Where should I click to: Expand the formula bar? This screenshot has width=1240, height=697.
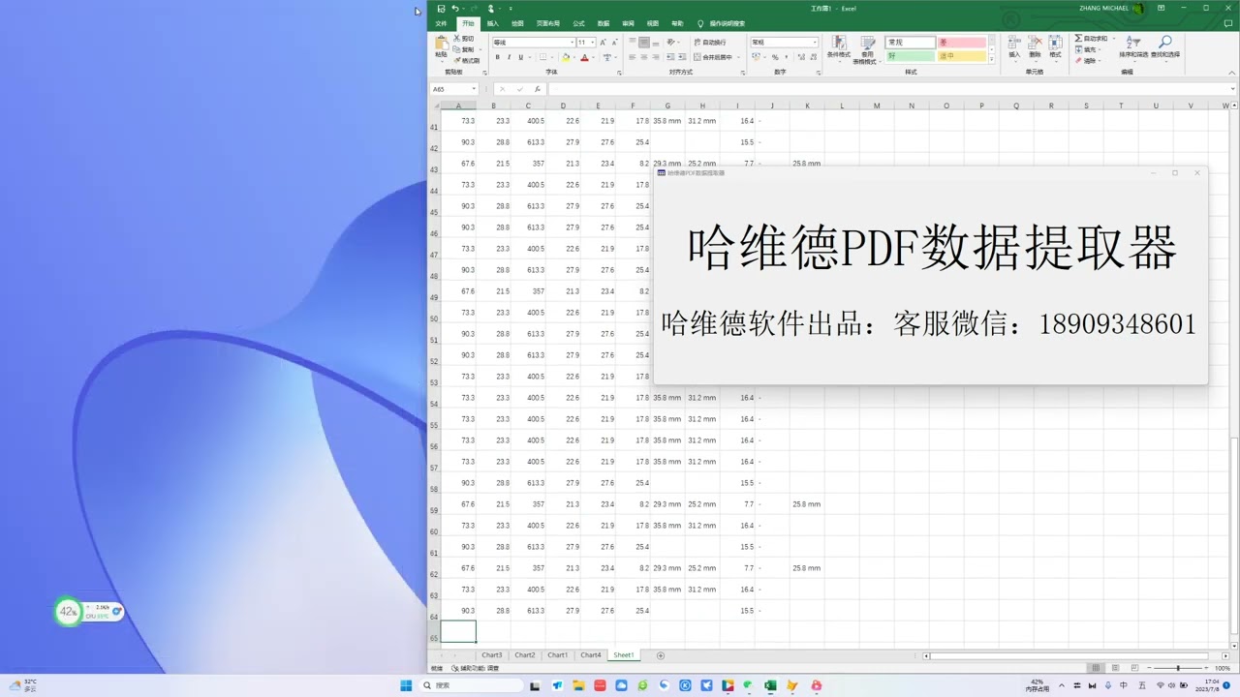(x=1232, y=89)
